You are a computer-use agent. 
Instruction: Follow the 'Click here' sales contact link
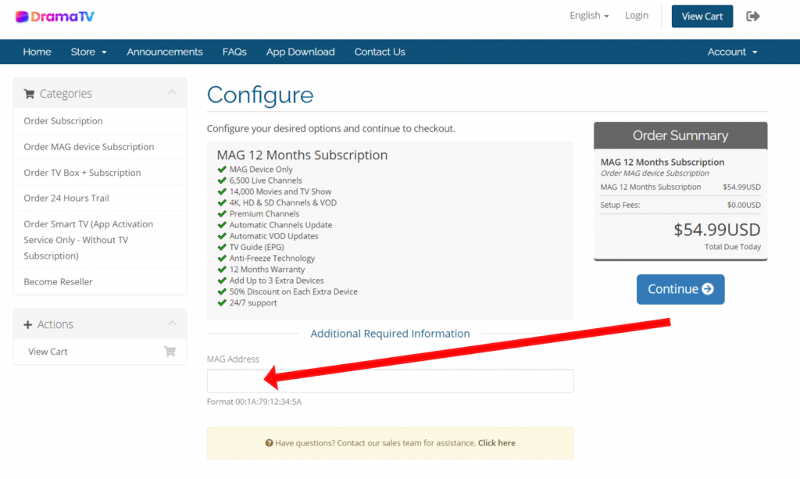[x=496, y=443]
